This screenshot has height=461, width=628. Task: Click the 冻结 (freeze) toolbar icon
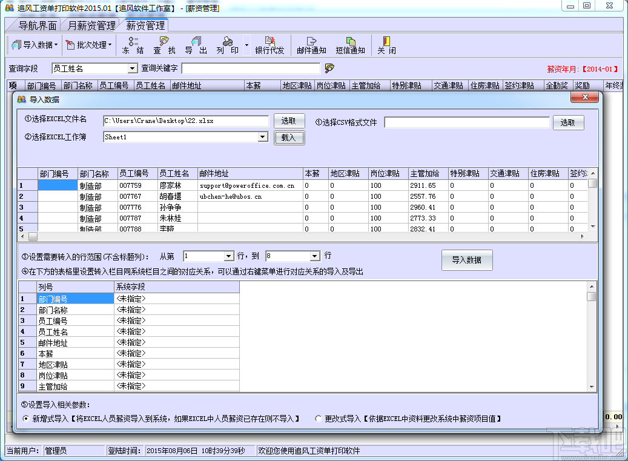click(x=133, y=45)
